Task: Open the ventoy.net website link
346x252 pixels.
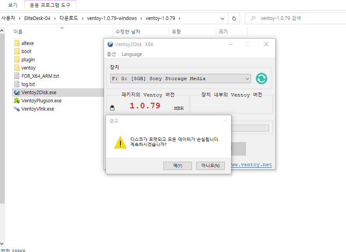Action: pyautogui.click(x=251, y=165)
